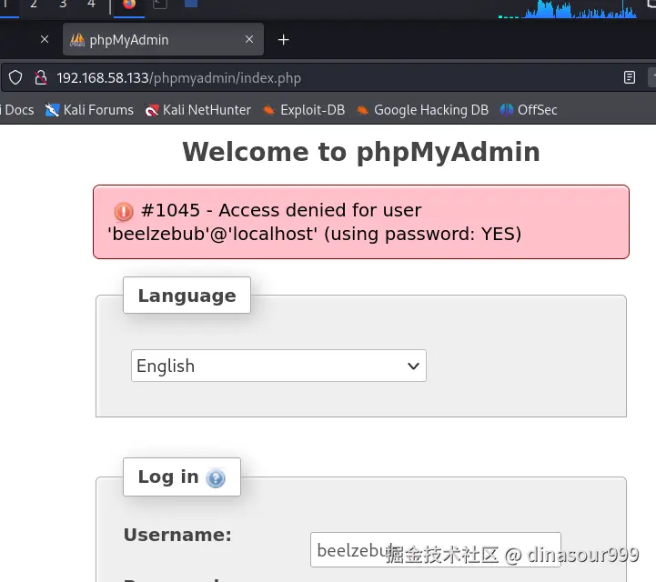656x582 pixels.
Task: Open Kali Forums bookmark
Action: (89, 110)
